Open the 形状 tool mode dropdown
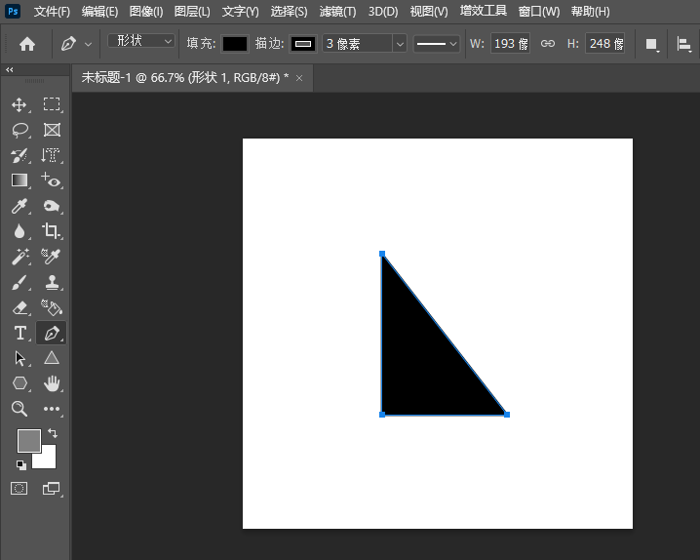Screen dimensions: 700x560 click(x=141, y=42)
